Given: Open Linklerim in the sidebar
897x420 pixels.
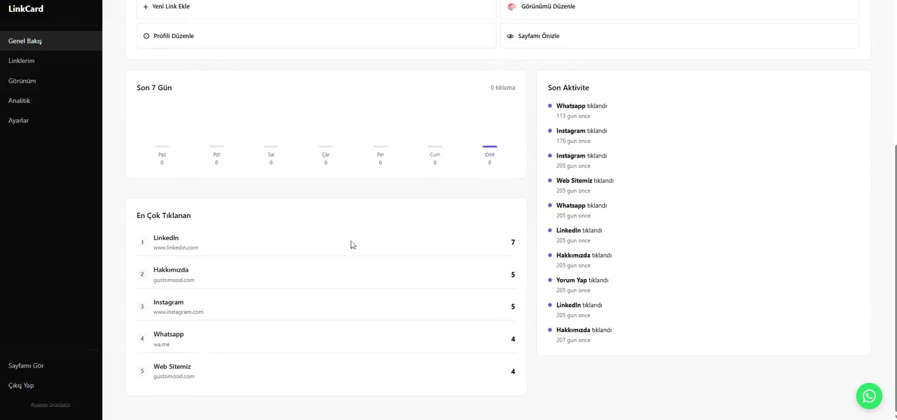Looking at the screenshot, I should point(51,61).
